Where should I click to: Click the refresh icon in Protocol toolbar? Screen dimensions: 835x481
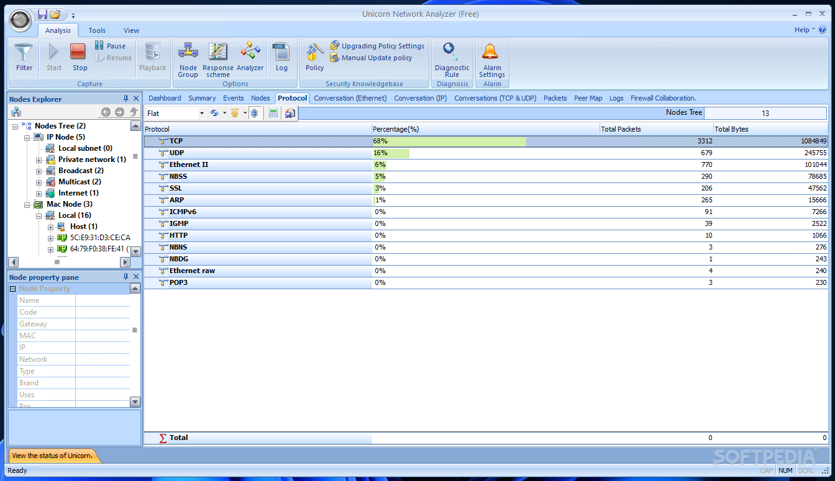tap(214, 113)
